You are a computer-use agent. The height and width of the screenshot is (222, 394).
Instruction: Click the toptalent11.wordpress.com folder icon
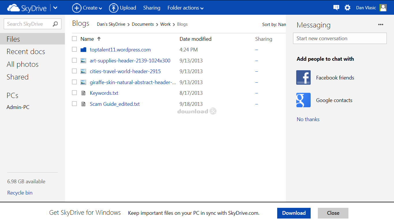tap(83, 50)
